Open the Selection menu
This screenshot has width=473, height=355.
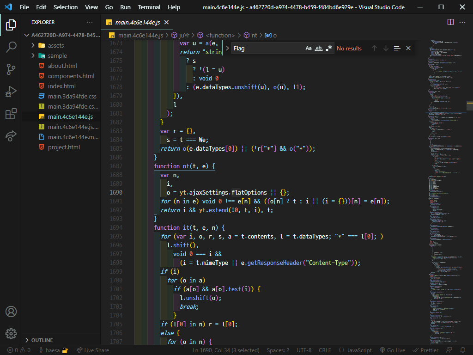[x=66, y=7]
